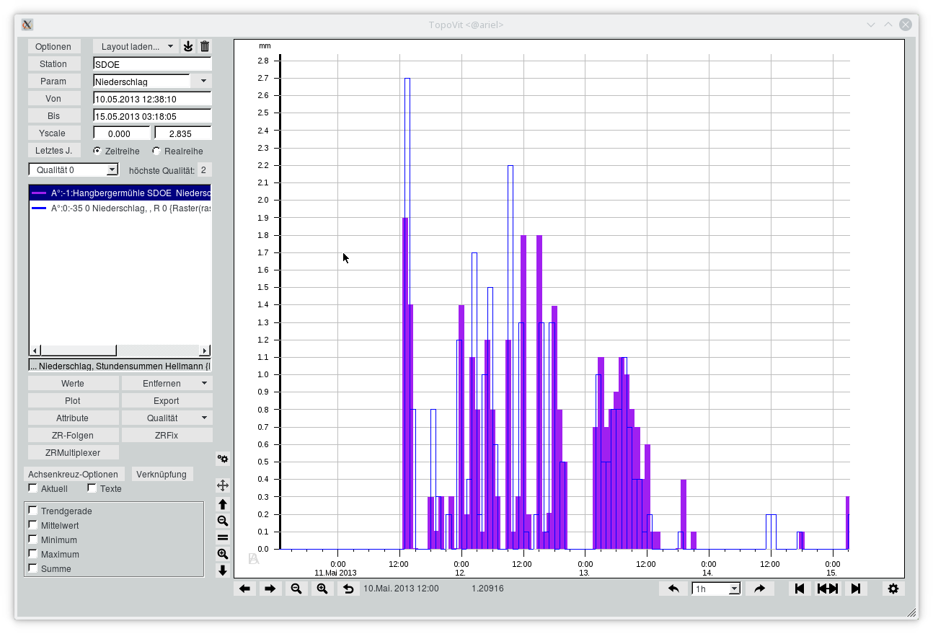Open the Entfernen dropdown button
Viewport: 933px width, 634px height.
coord(167,384)
